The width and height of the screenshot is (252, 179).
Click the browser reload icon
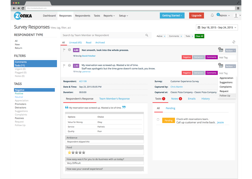pos(23,8)
